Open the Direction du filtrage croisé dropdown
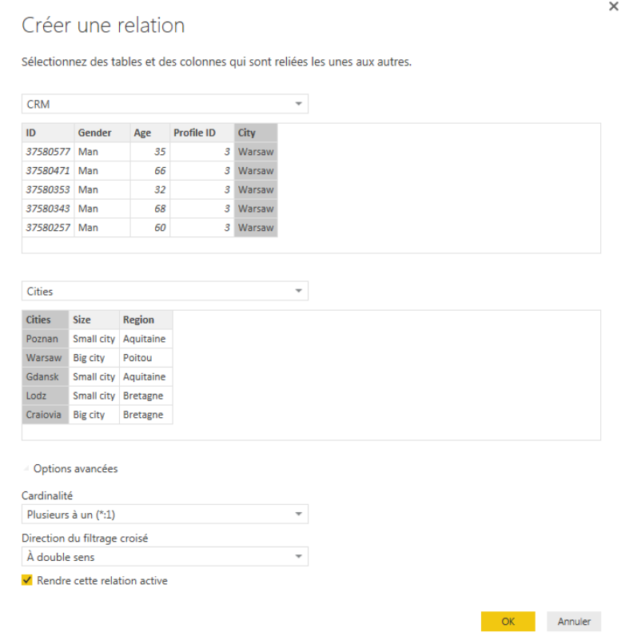Screen dimensions: 637x644 (164, 556)
